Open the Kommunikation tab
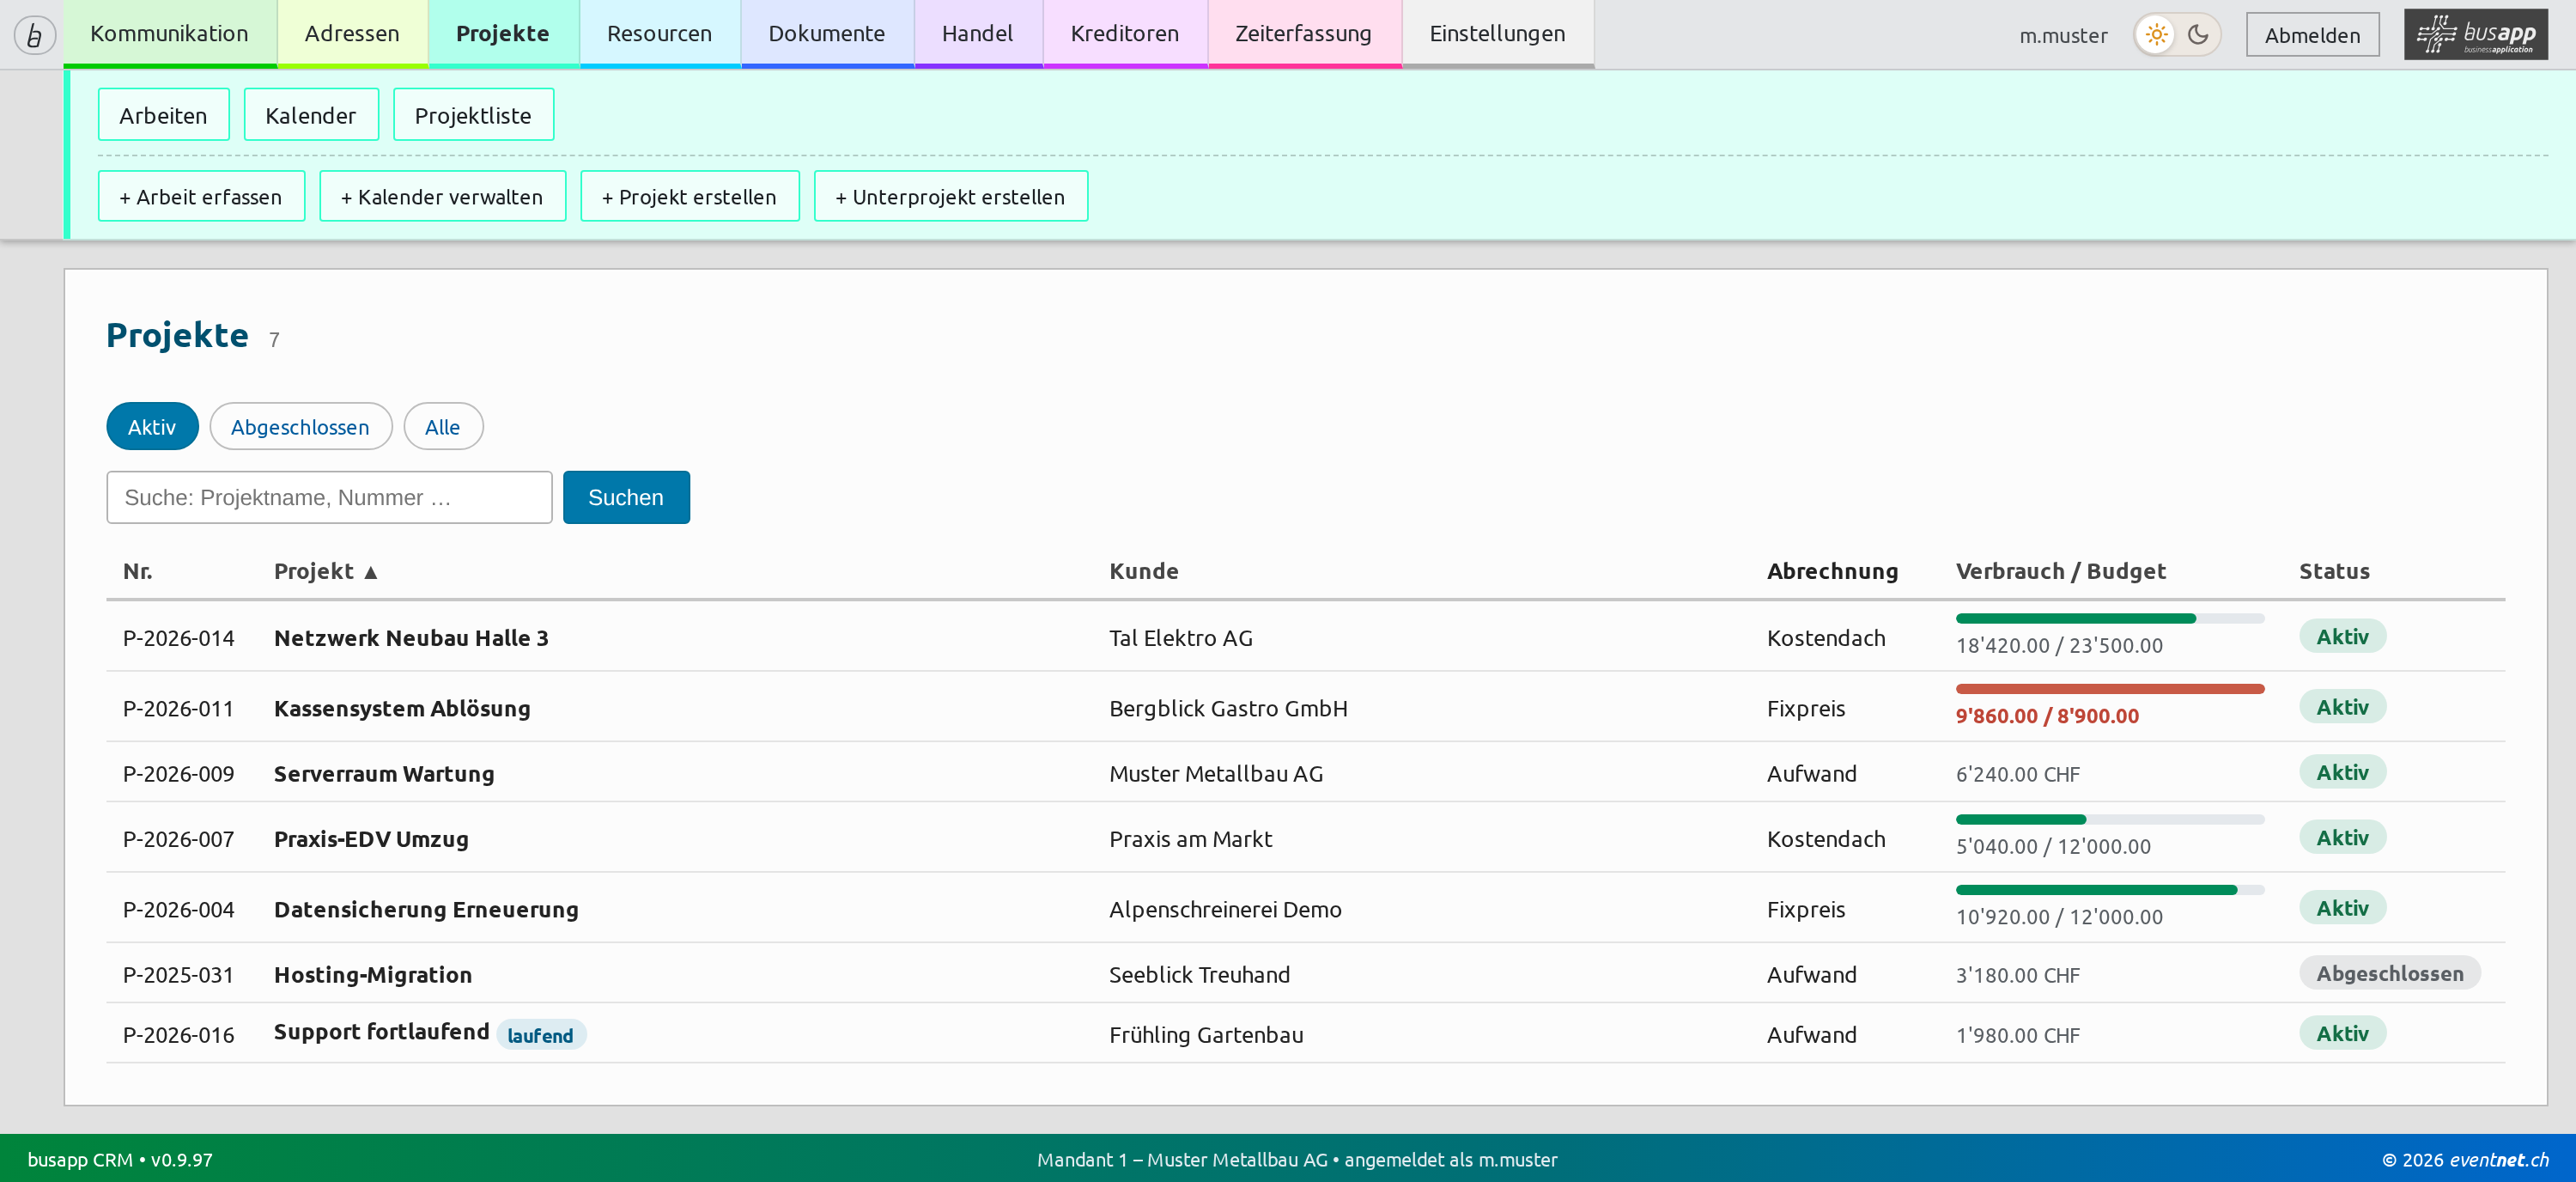Screen dimensions: 2576x1182 pos(169,33)
